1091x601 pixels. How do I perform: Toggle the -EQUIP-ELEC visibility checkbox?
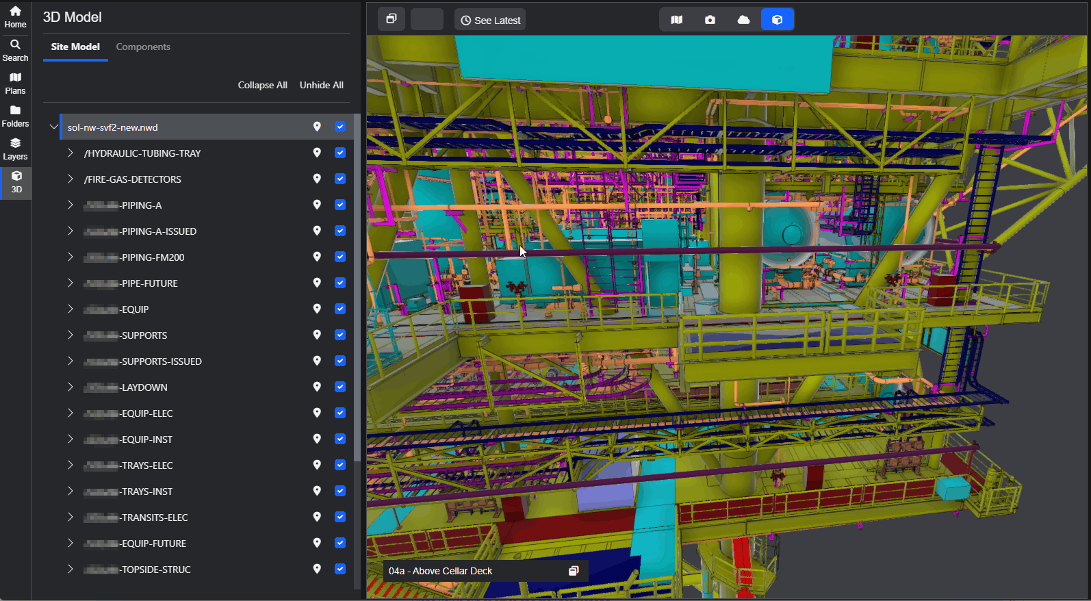click(x=340, y=413)
